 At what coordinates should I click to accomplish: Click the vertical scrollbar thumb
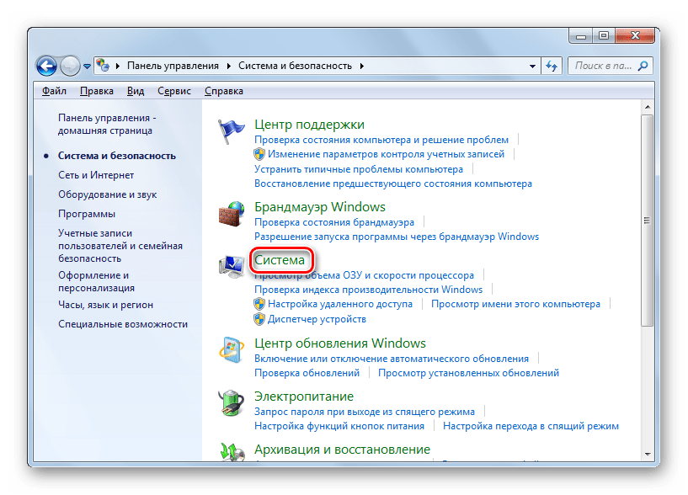tap(648, 221)
